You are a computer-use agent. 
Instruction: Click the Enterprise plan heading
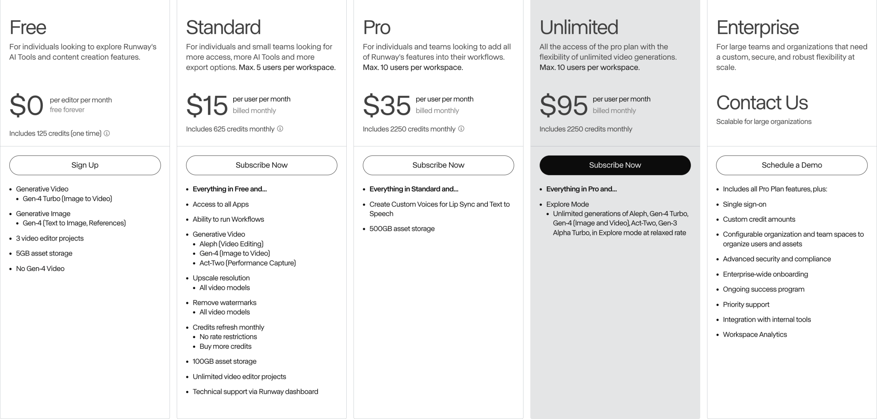pos(757,27)
